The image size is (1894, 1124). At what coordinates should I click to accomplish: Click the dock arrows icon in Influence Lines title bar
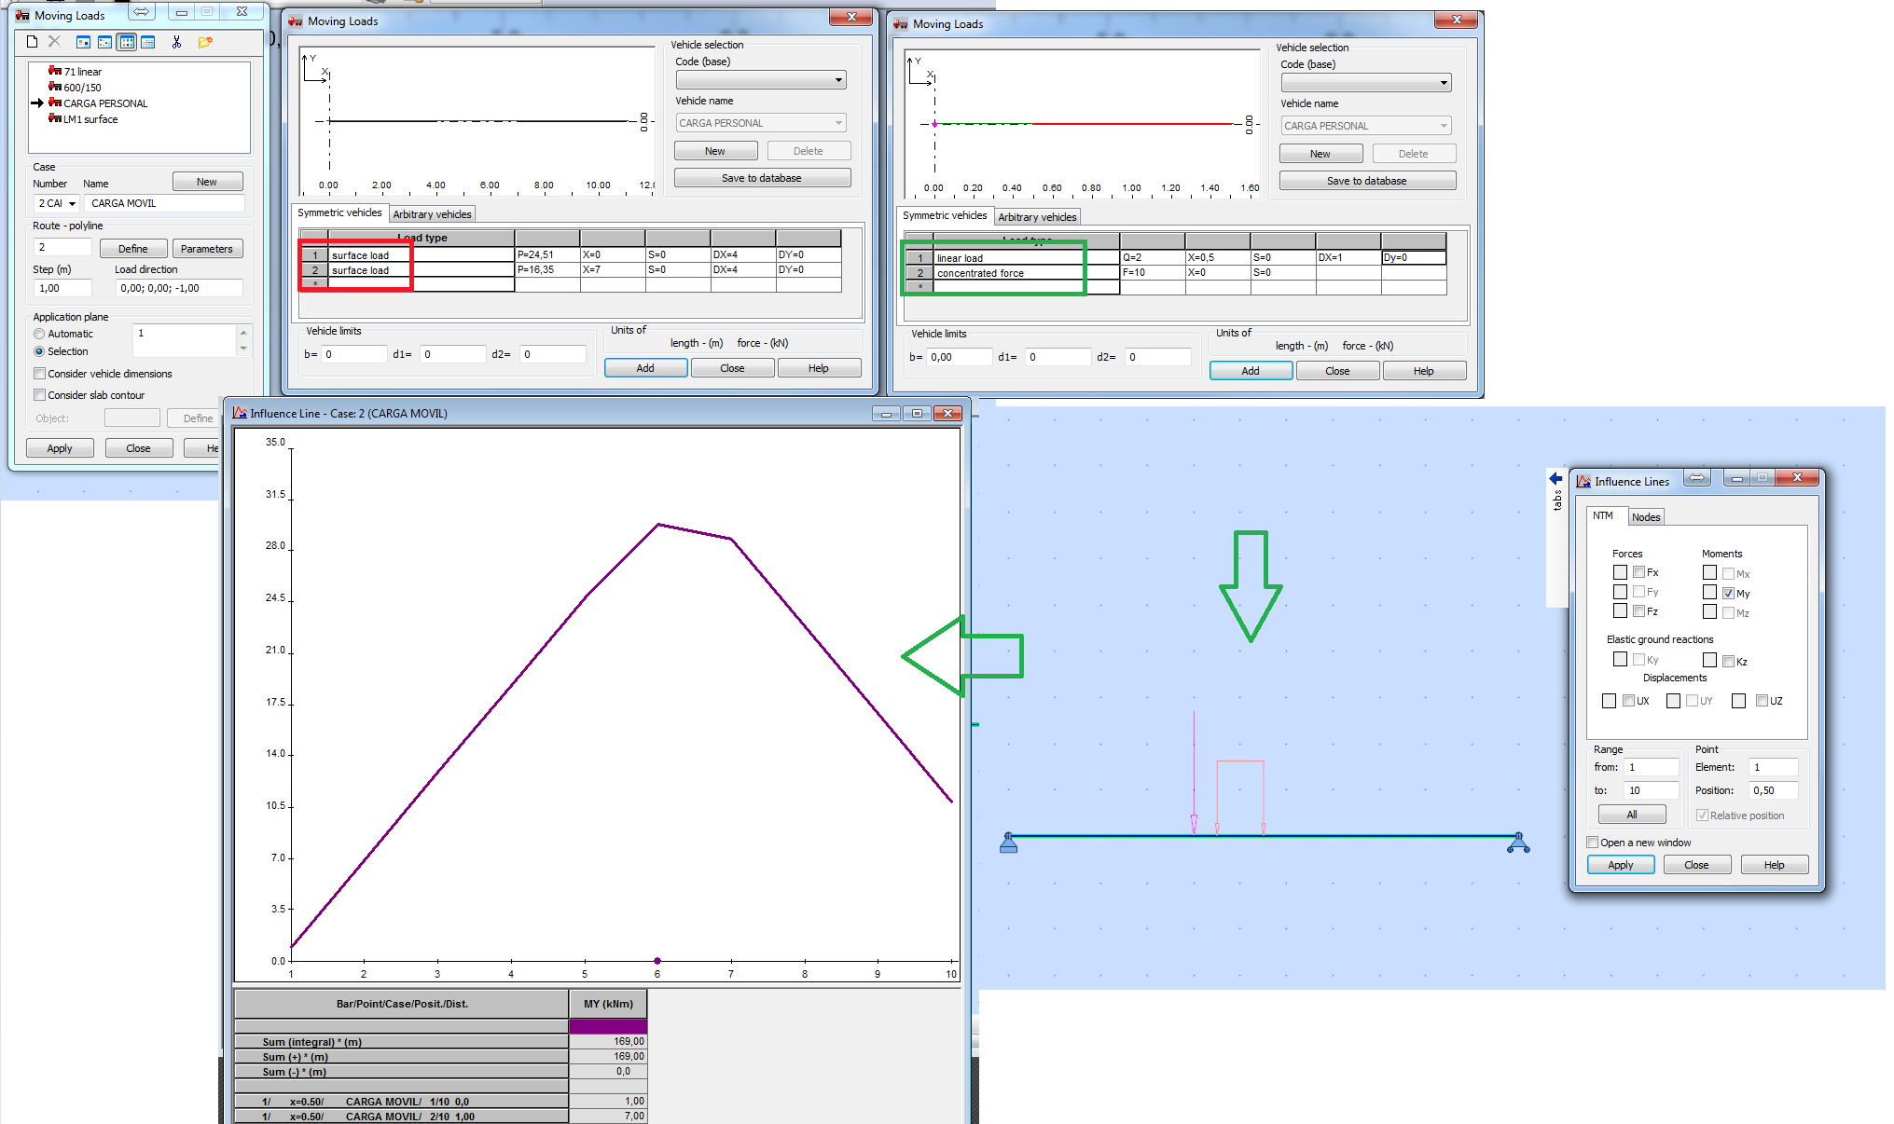coord(1696,478)
